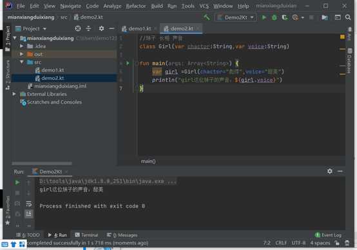Expand the .idea folder

point(22,46)
